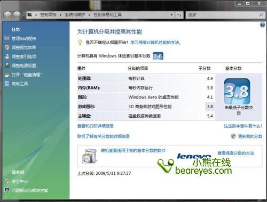Open the address bar history dropdown arrow
Screen dimensions: 267x202
171,15
